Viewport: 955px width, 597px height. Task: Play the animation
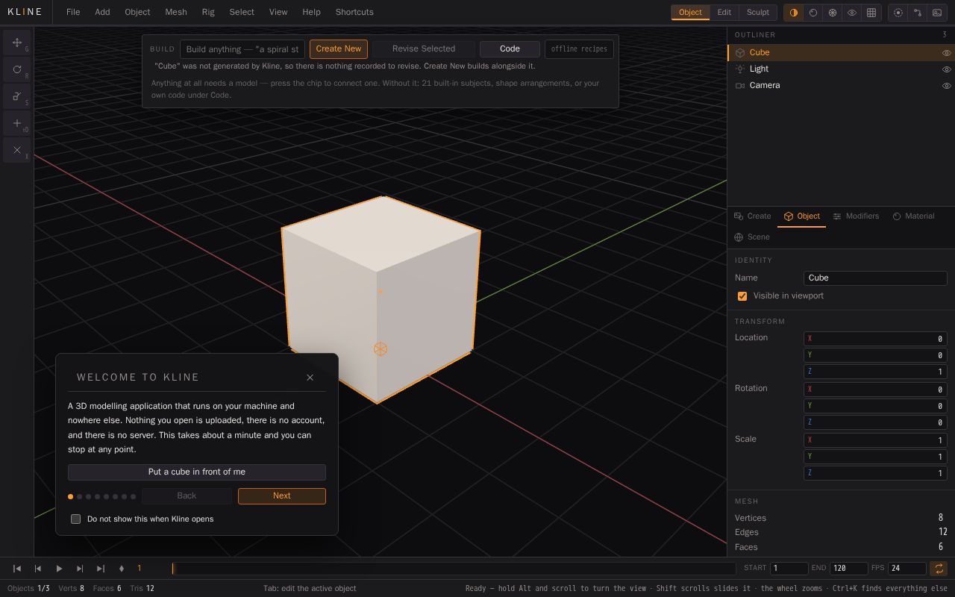[x=59, y=569]
